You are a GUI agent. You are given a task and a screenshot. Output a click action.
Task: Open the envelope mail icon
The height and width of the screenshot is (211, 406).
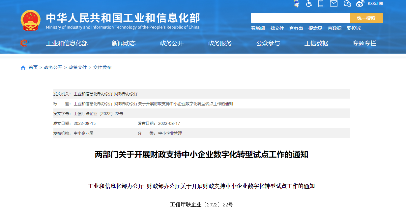333,4
